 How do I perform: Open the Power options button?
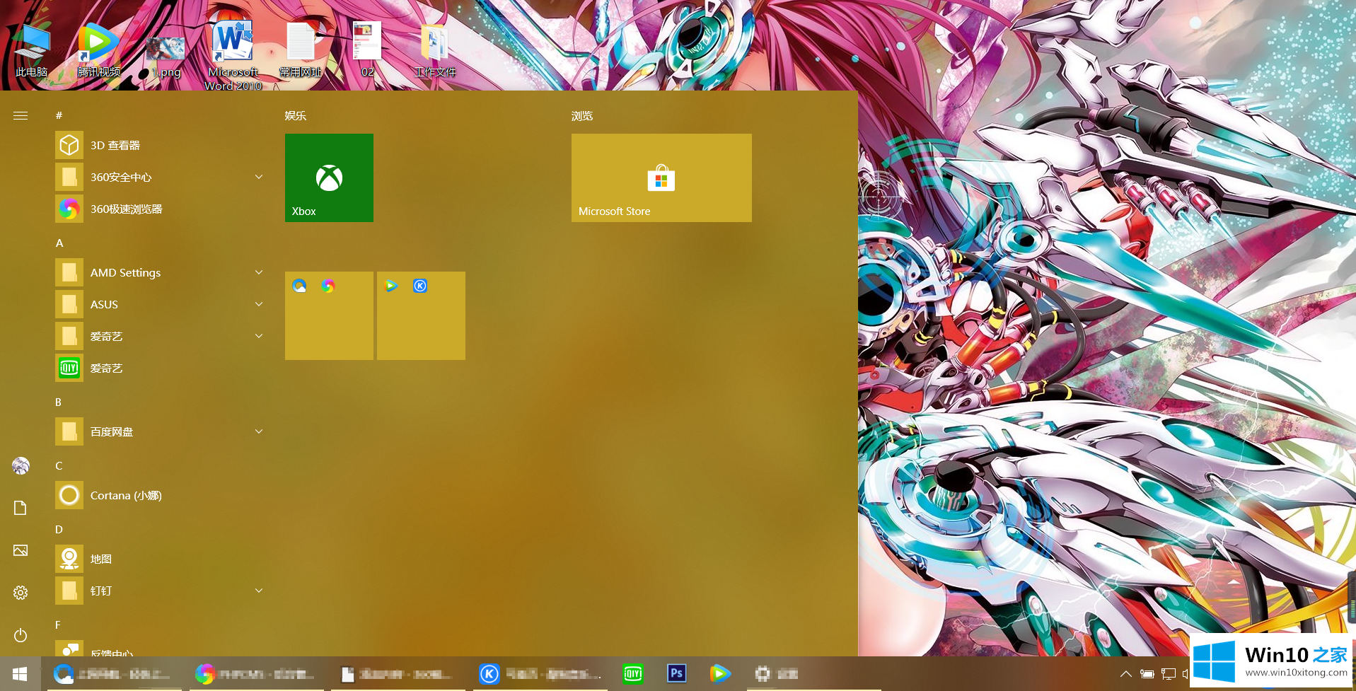tap(21, 635)
